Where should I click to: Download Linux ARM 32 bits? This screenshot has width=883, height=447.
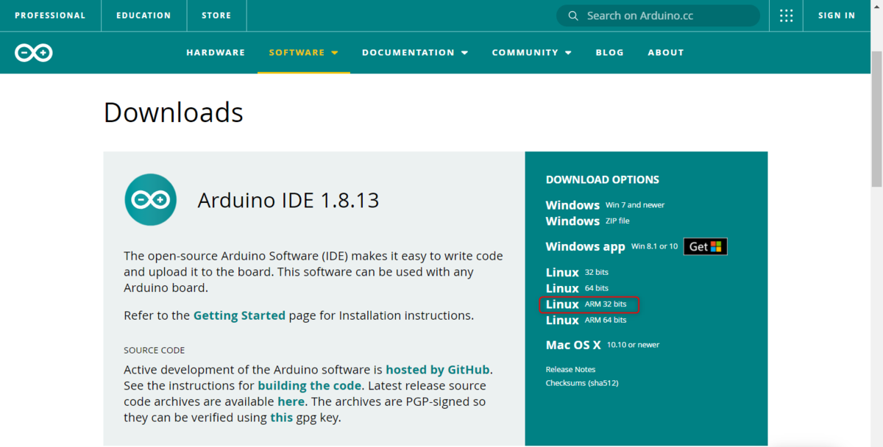click(586, 304)
